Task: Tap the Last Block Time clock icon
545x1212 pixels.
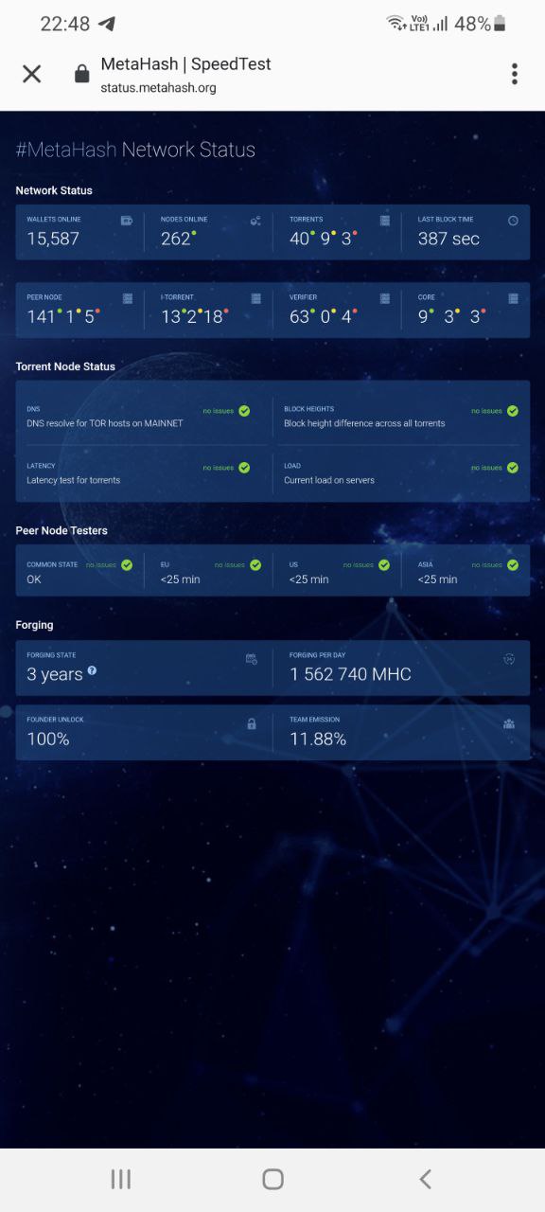Action: coord(513,221)
